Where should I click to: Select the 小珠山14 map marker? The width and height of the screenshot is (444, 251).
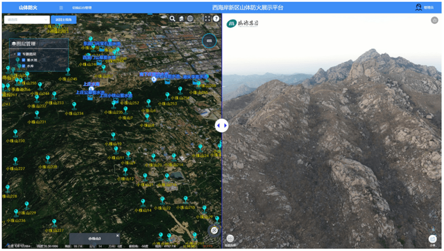tap(143, 203)
